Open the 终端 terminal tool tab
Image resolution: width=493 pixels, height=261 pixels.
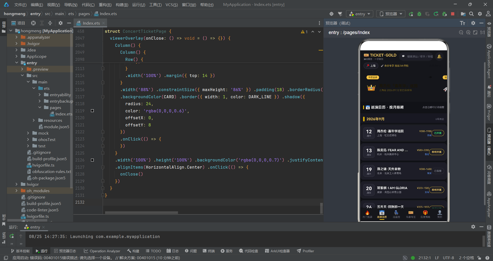[208, 251]
